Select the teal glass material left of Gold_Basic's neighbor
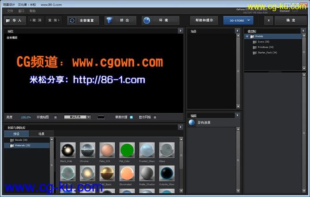Screen dimensions: 310x197 pyautogui.click(x=68, y=173)
